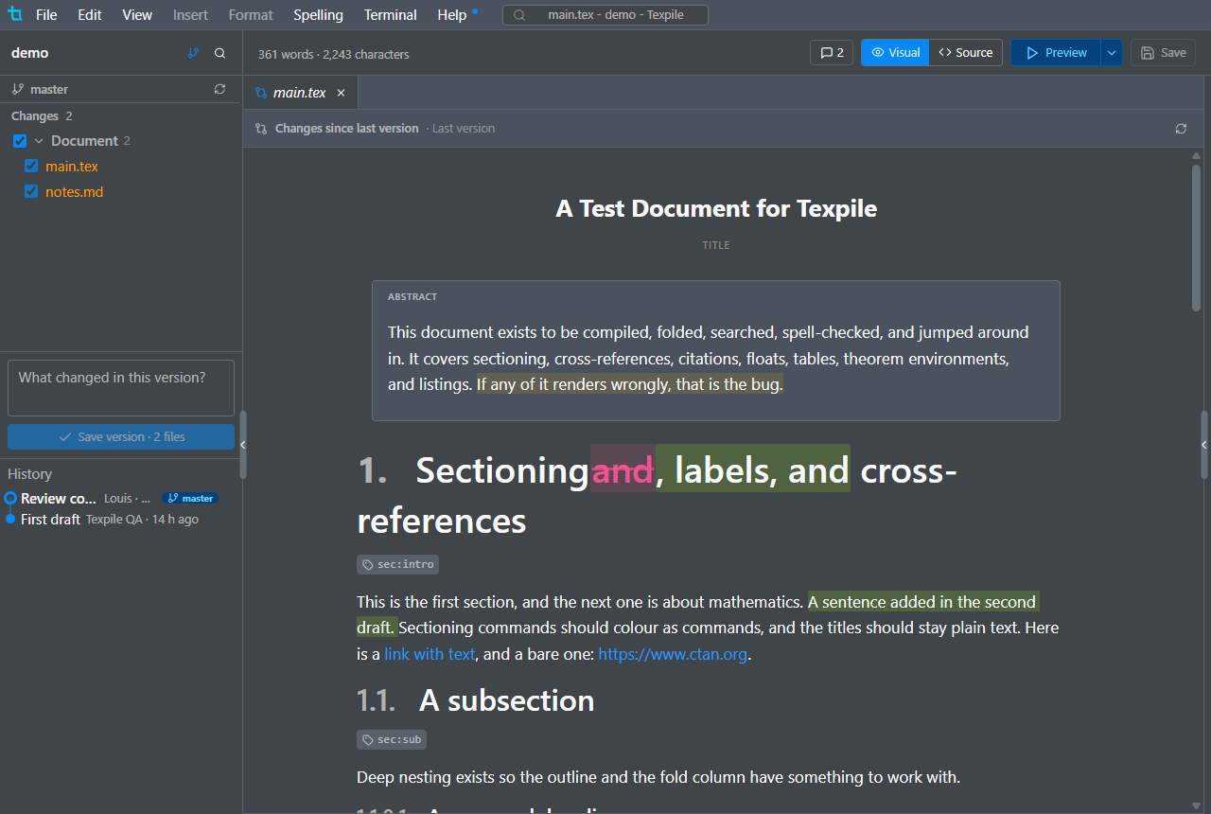Image resolution: width=1211 pixels, height=814 pixels.
Task: Click the Last version link
Action: pos(464,129)
